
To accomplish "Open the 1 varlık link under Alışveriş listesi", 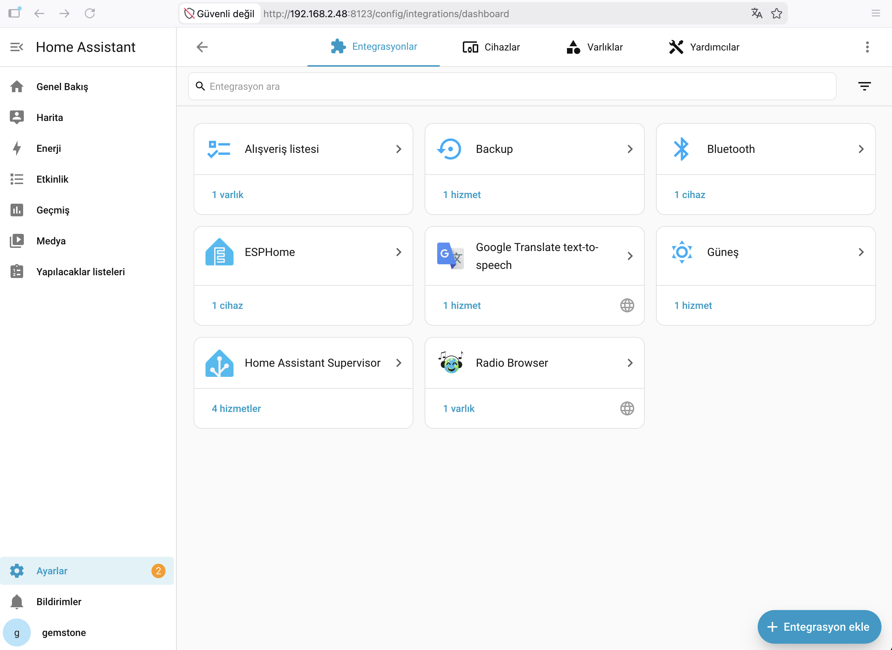I will coord(228,195).
